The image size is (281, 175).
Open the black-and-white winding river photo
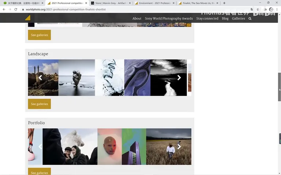pyautogui.click(x=169, y=78)
